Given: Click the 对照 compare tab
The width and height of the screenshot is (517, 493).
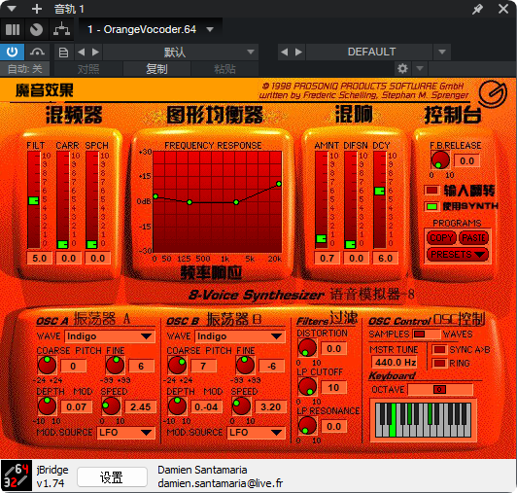Looking at the screenshot, I should click(88, 69).
